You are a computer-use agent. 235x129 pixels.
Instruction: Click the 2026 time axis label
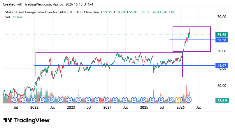click(180, 107)
